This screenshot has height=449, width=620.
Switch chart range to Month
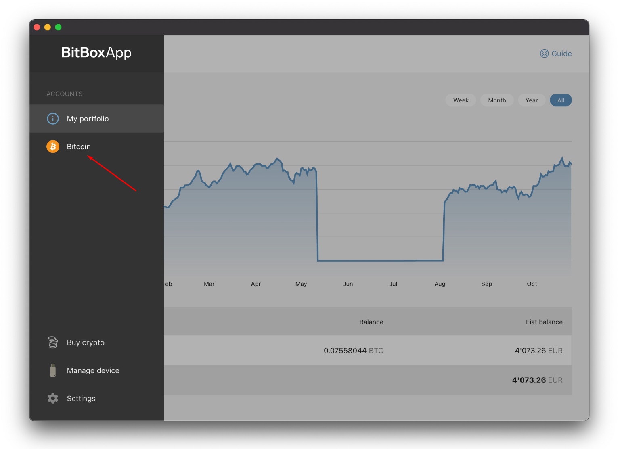[x=497, y=100]
